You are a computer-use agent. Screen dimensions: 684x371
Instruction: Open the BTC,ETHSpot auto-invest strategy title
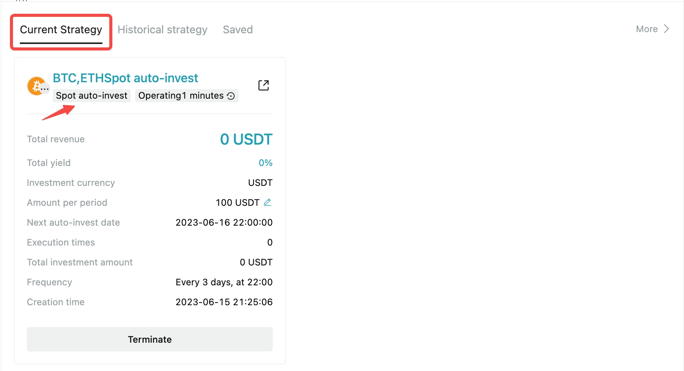pos(125,78)
